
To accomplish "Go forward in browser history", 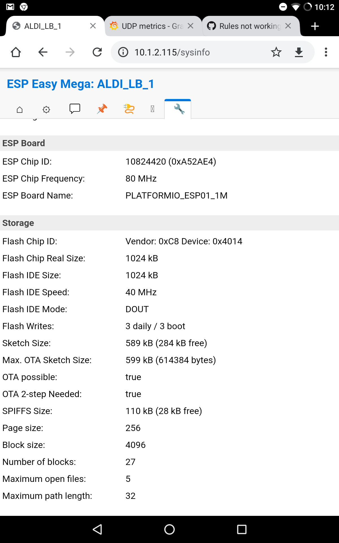I will pyautogui.click(x=70, y=52).
